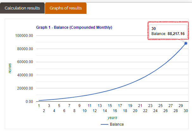Click the x-axis label for year 25
Image resolution: width=192 pixels, height=131 pixels.
(160, 106)
